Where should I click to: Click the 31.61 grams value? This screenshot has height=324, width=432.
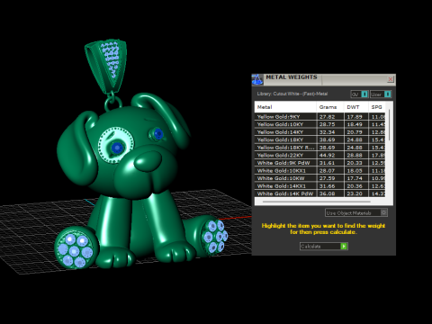pos(327,163)
